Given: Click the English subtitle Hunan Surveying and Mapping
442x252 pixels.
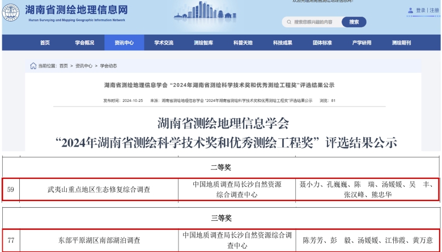Looking at the screenshot, I should coord(76,20).
